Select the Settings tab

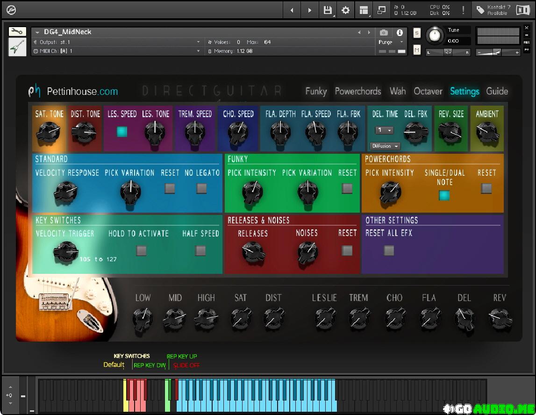pyautogui.click(x=465, y=91)
